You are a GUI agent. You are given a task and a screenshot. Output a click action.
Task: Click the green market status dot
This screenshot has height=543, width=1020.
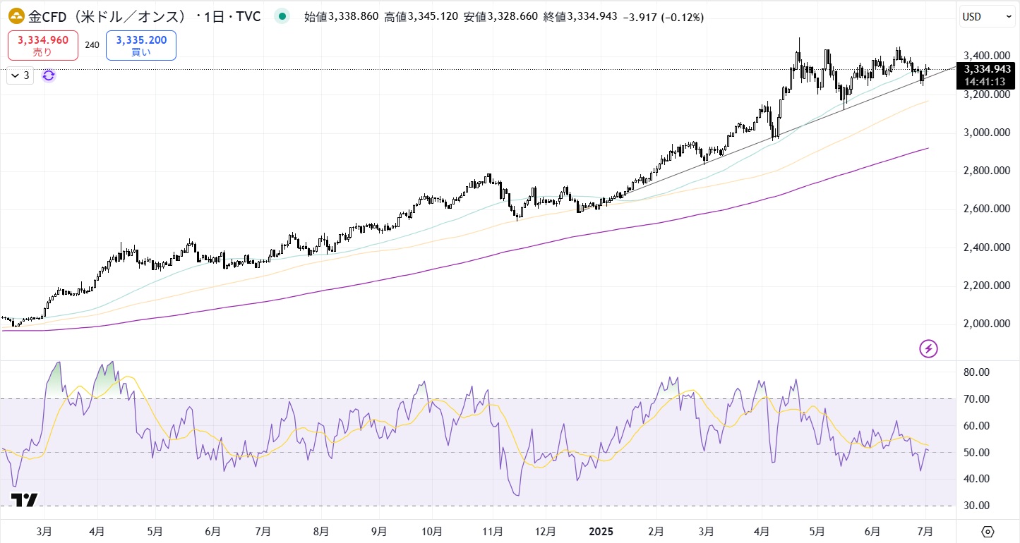[282, 16]
